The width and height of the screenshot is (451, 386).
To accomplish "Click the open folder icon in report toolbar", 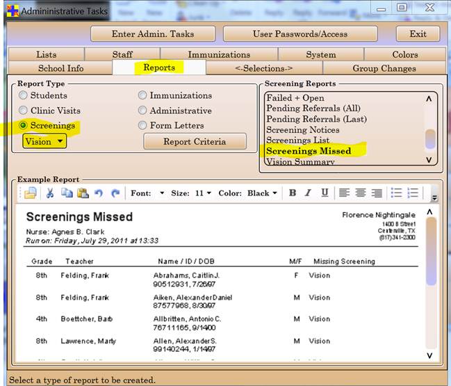I will tap(30, 193).
